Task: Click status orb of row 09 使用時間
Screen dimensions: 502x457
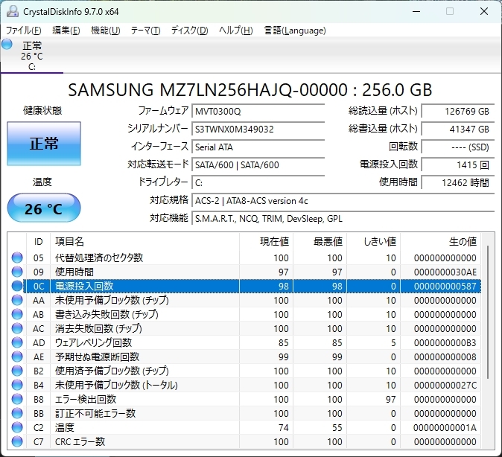Action: pyautogui.click(x=17, y=272)
